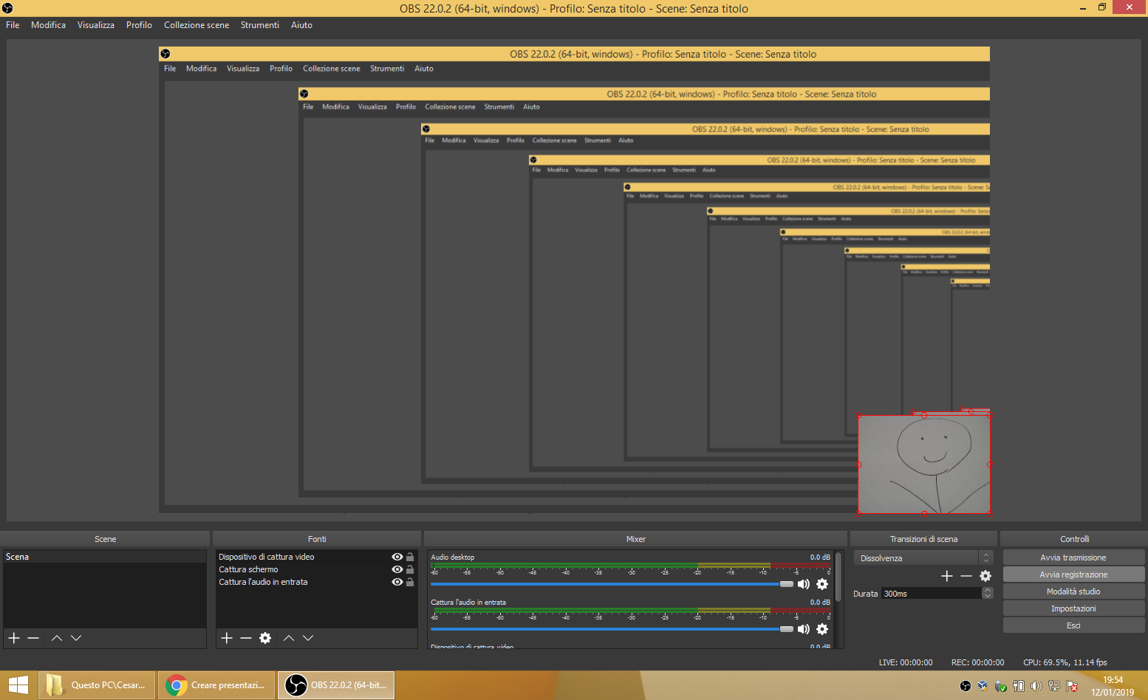Switch to Chrome Creare presentazi... taskbar button

point(216,685)
